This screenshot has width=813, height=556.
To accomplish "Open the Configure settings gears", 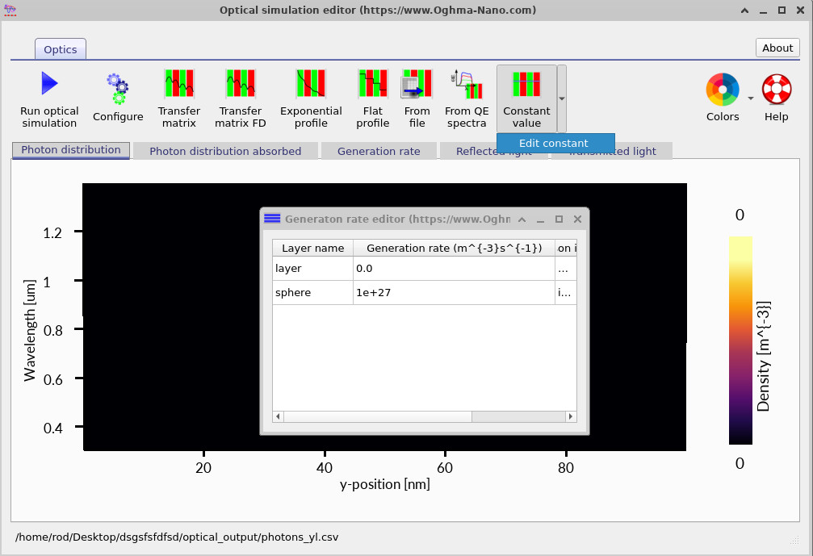I will point(118,97).
